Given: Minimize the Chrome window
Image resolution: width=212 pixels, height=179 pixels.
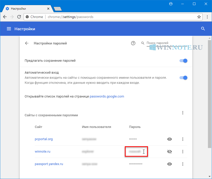Looking at the screenshot, I should (x=183, y=4).
